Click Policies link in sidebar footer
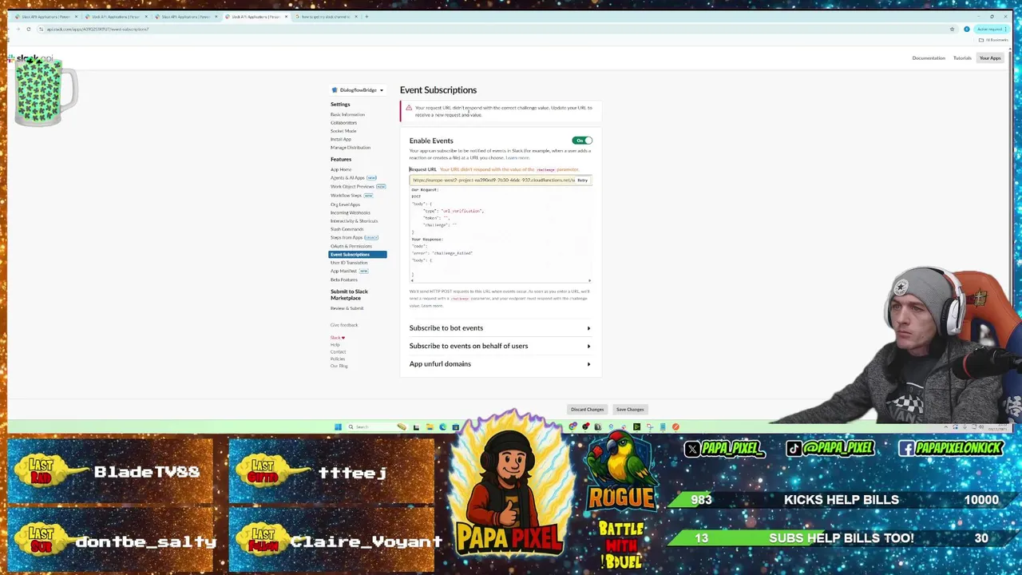The height and width of the screenshot is (575, 1022). point(338,359)
